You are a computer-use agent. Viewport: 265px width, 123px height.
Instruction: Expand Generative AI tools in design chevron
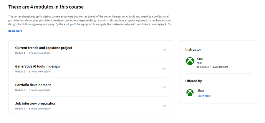[x=164, y=69]
